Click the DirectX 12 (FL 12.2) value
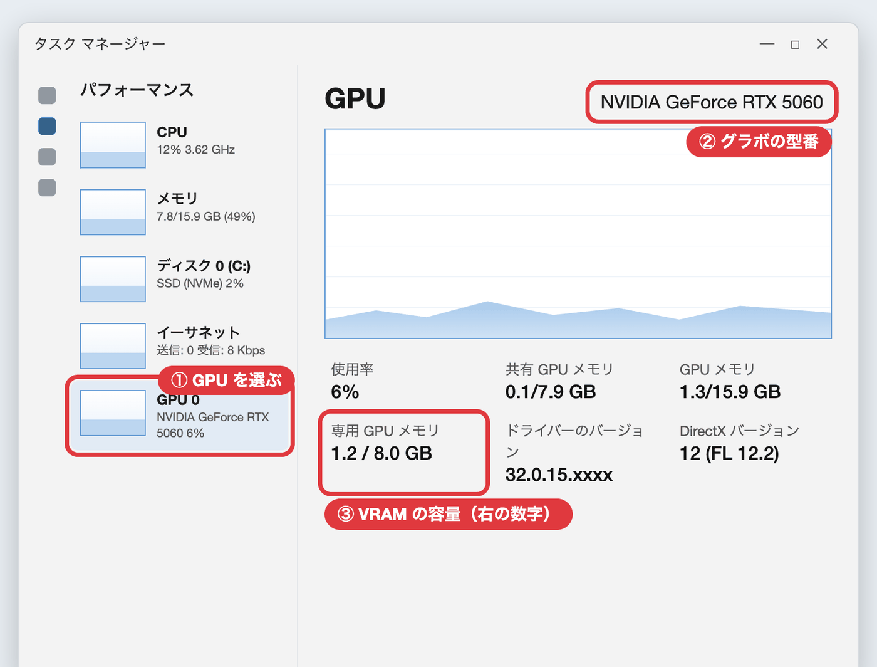 [x=729, y=453]
